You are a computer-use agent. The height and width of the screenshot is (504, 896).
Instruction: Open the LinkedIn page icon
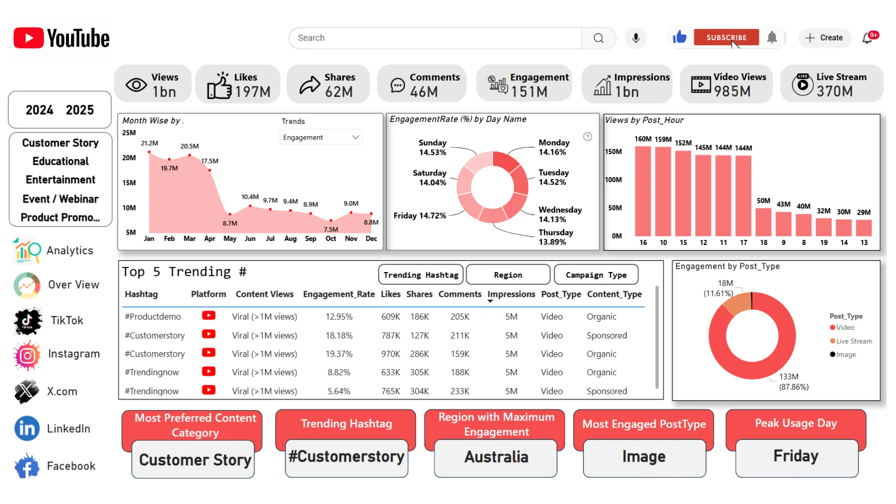point(27,428)
